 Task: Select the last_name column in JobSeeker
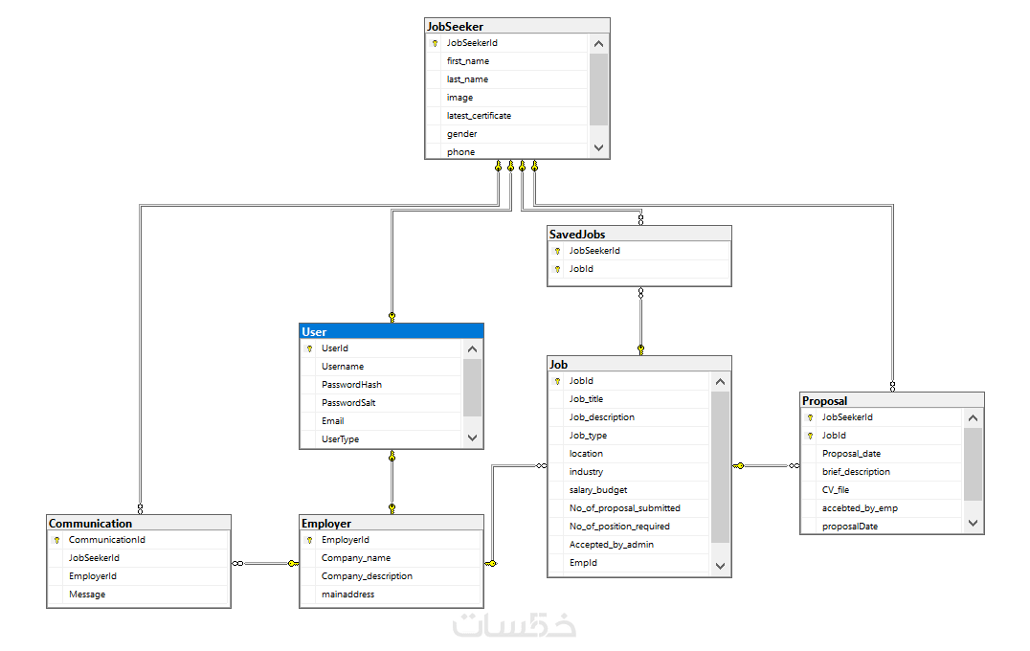pos(507,79)
